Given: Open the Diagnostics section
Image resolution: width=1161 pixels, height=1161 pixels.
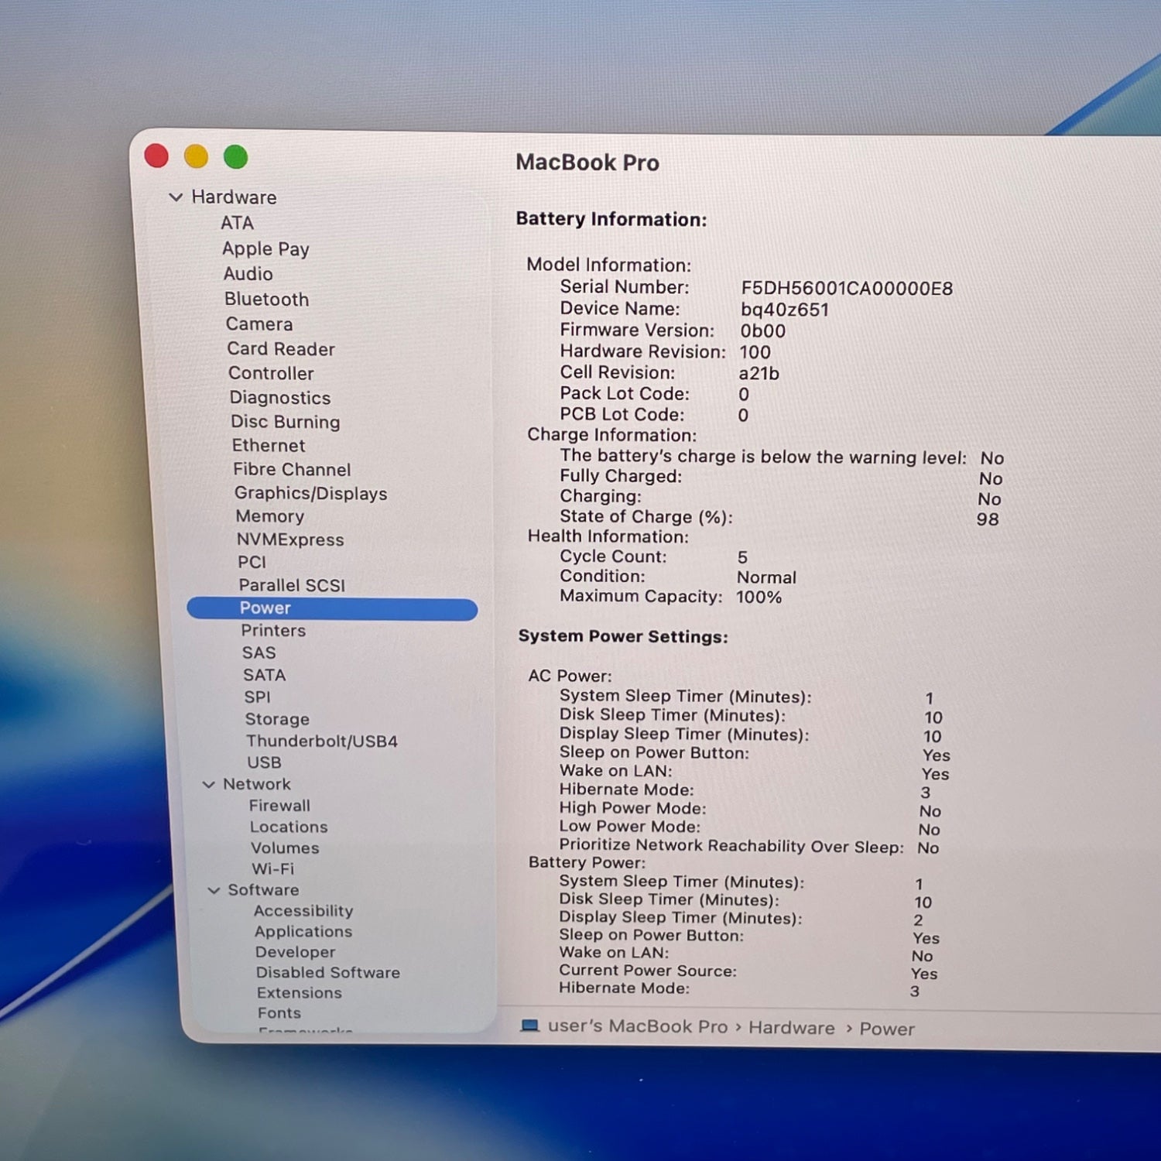Looking at the screenshot, I should tap(280, 398).
